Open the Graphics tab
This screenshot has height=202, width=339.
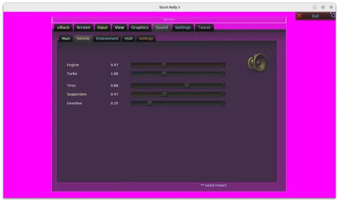click(x=140, y=28)
